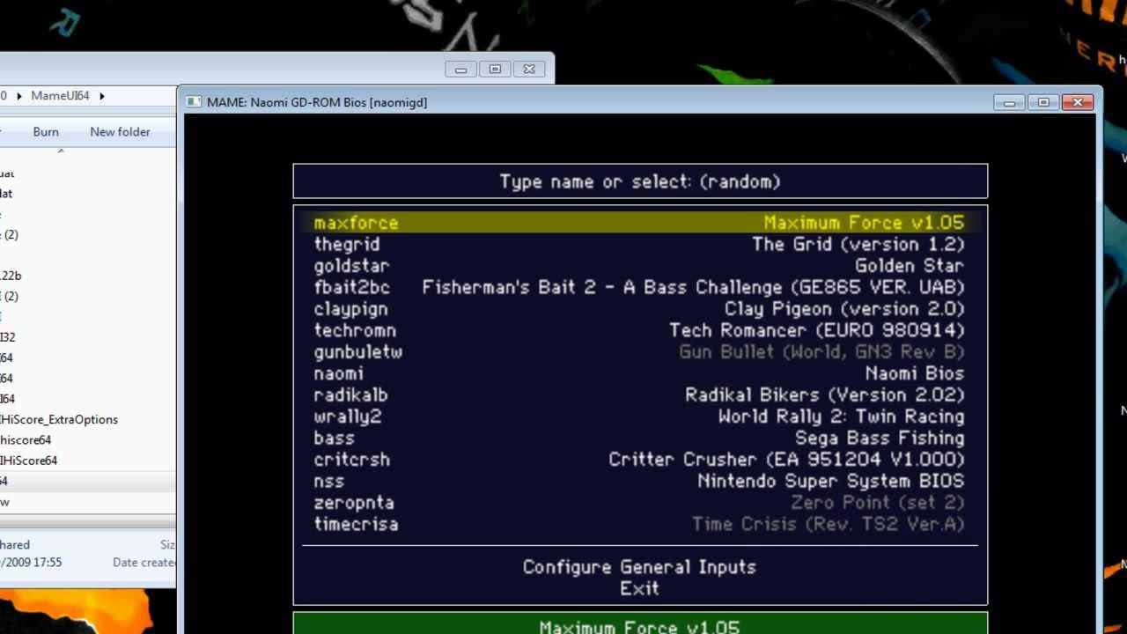Click MameUI64 in the address bar
The height and width of the screenshot is (634, 1127).
point(60,96)
